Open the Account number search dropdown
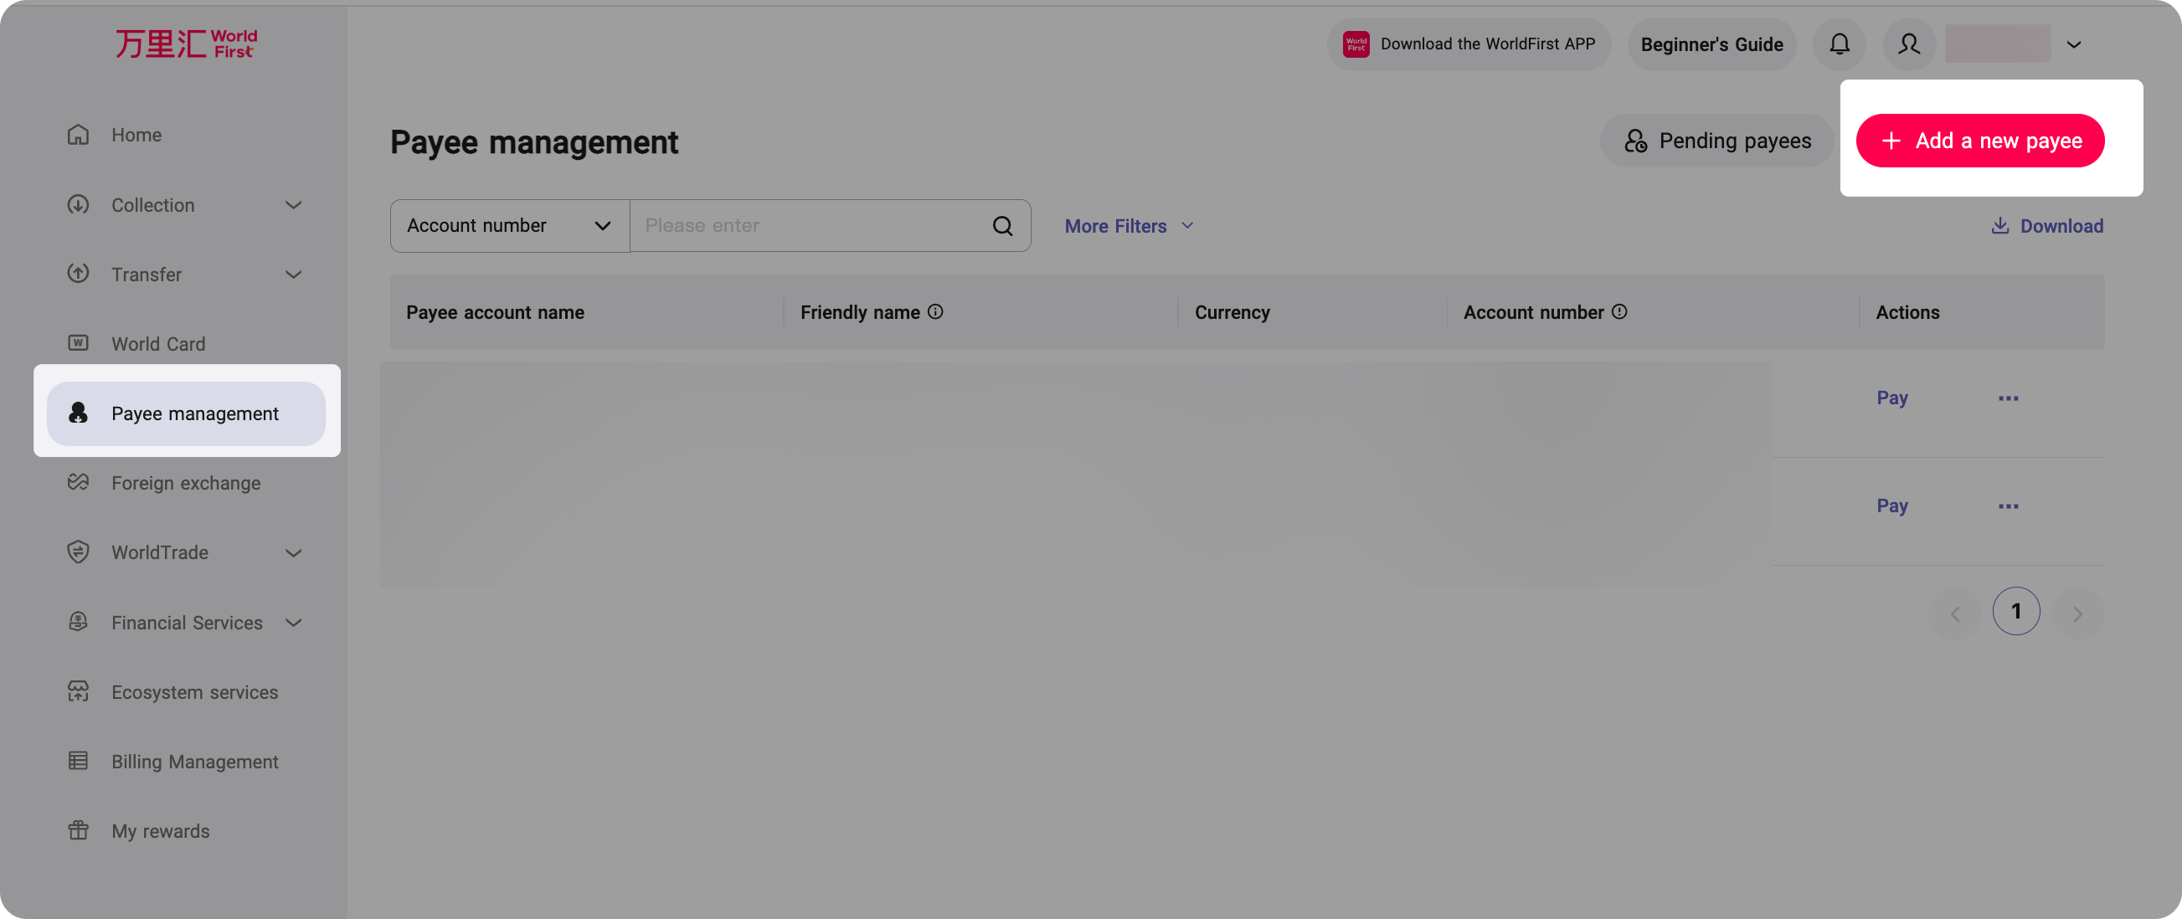Viewport: 2182px width, 919px height. tap(509, 226)
